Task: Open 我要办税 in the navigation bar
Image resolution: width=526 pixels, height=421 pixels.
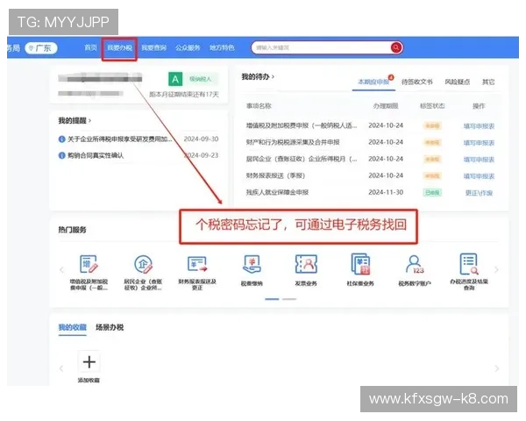Action: coord(119,47)
